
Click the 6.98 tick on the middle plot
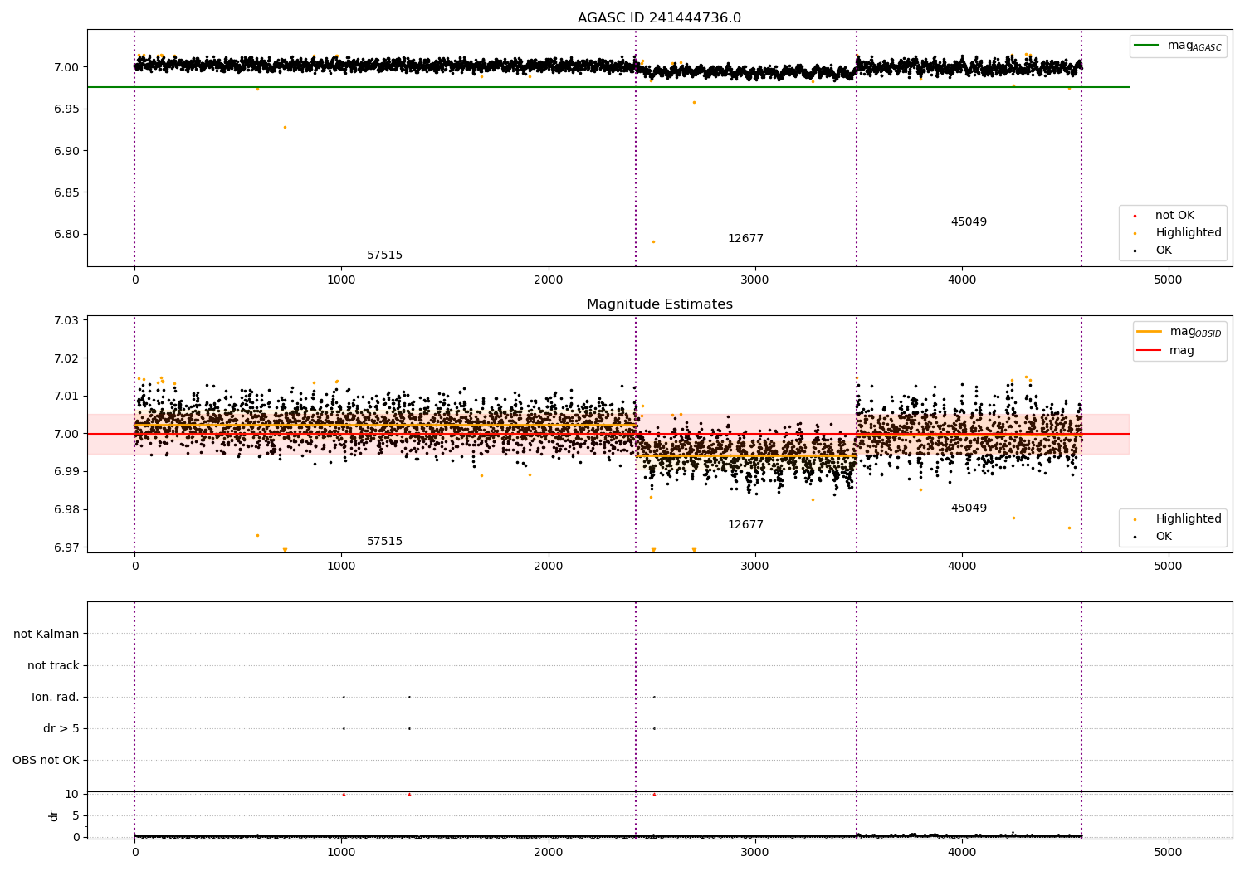click(x=66, y=510)
